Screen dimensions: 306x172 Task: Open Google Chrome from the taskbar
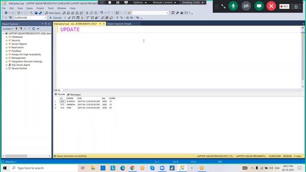(x=132, y=168)
